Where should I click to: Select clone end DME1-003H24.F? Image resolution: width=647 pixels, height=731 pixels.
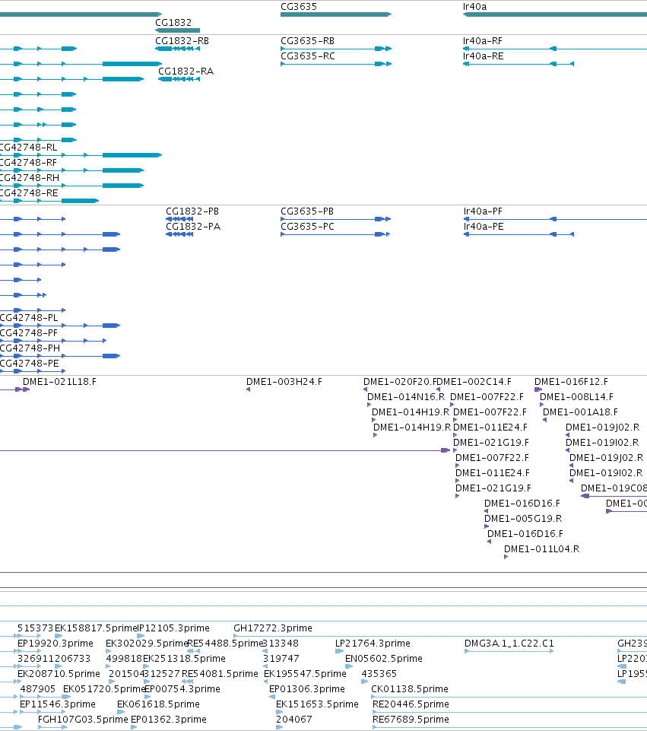[284, 382]
